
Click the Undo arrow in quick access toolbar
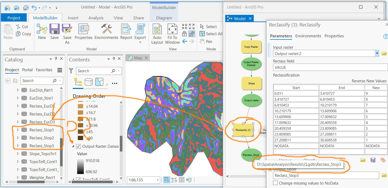(x=34, y=7)
